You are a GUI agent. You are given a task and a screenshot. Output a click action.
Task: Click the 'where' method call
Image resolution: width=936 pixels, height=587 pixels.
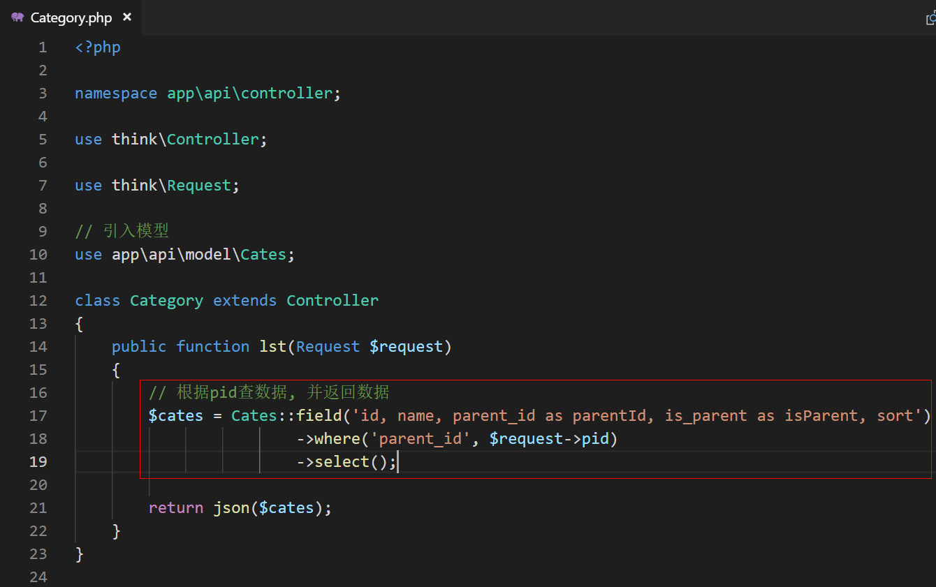(337, 439)
